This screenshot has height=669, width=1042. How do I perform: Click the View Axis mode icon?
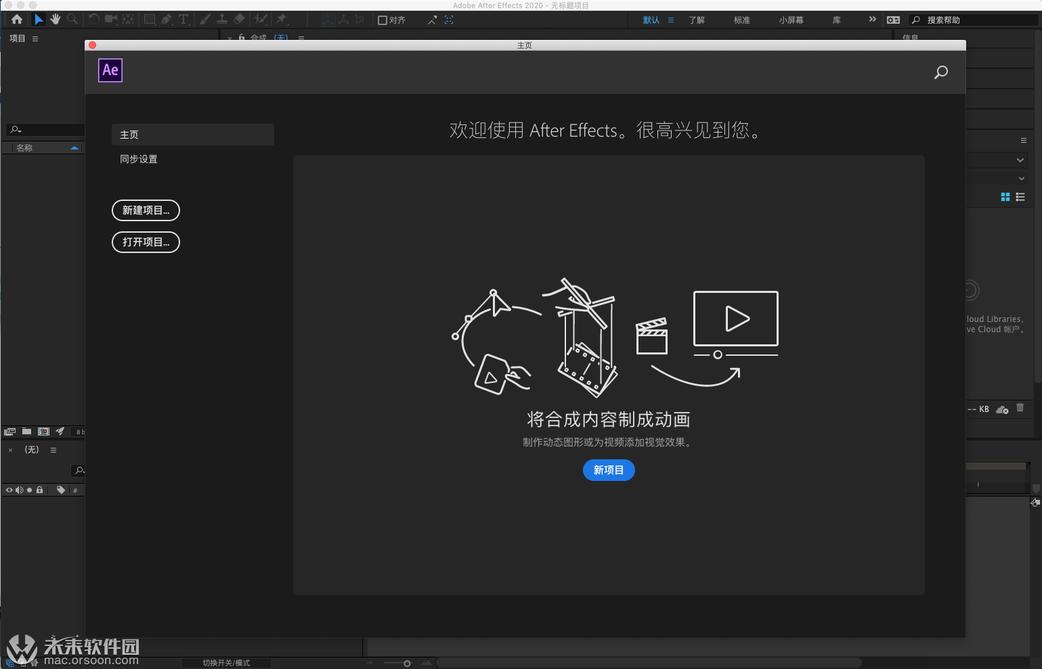(x=360, y=20)
